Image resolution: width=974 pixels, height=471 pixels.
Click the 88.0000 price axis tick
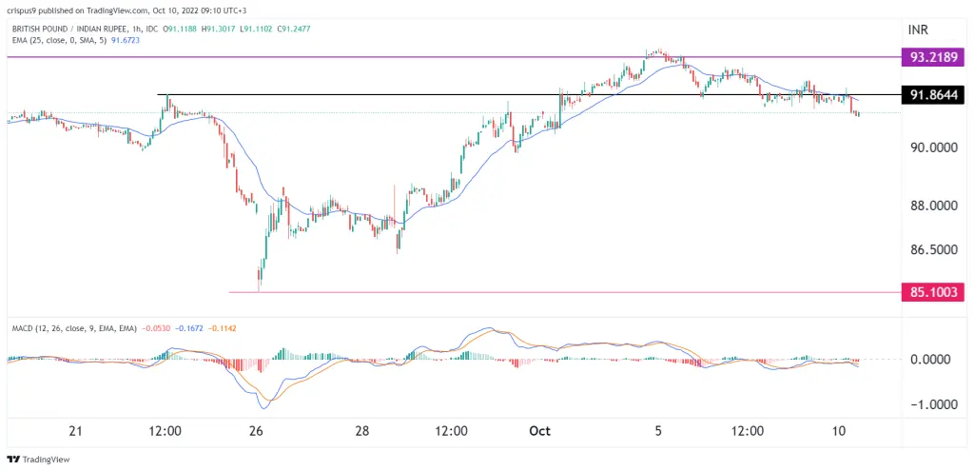933,206
